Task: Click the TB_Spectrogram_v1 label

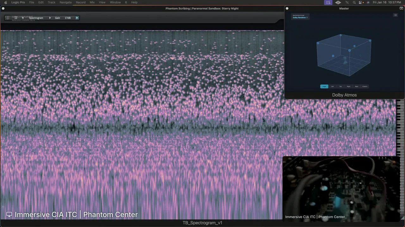Action: click(x=202, y=223)
